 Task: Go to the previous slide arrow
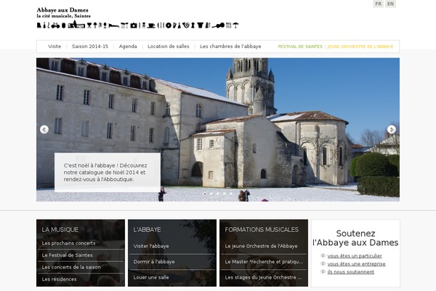point(44,129)
